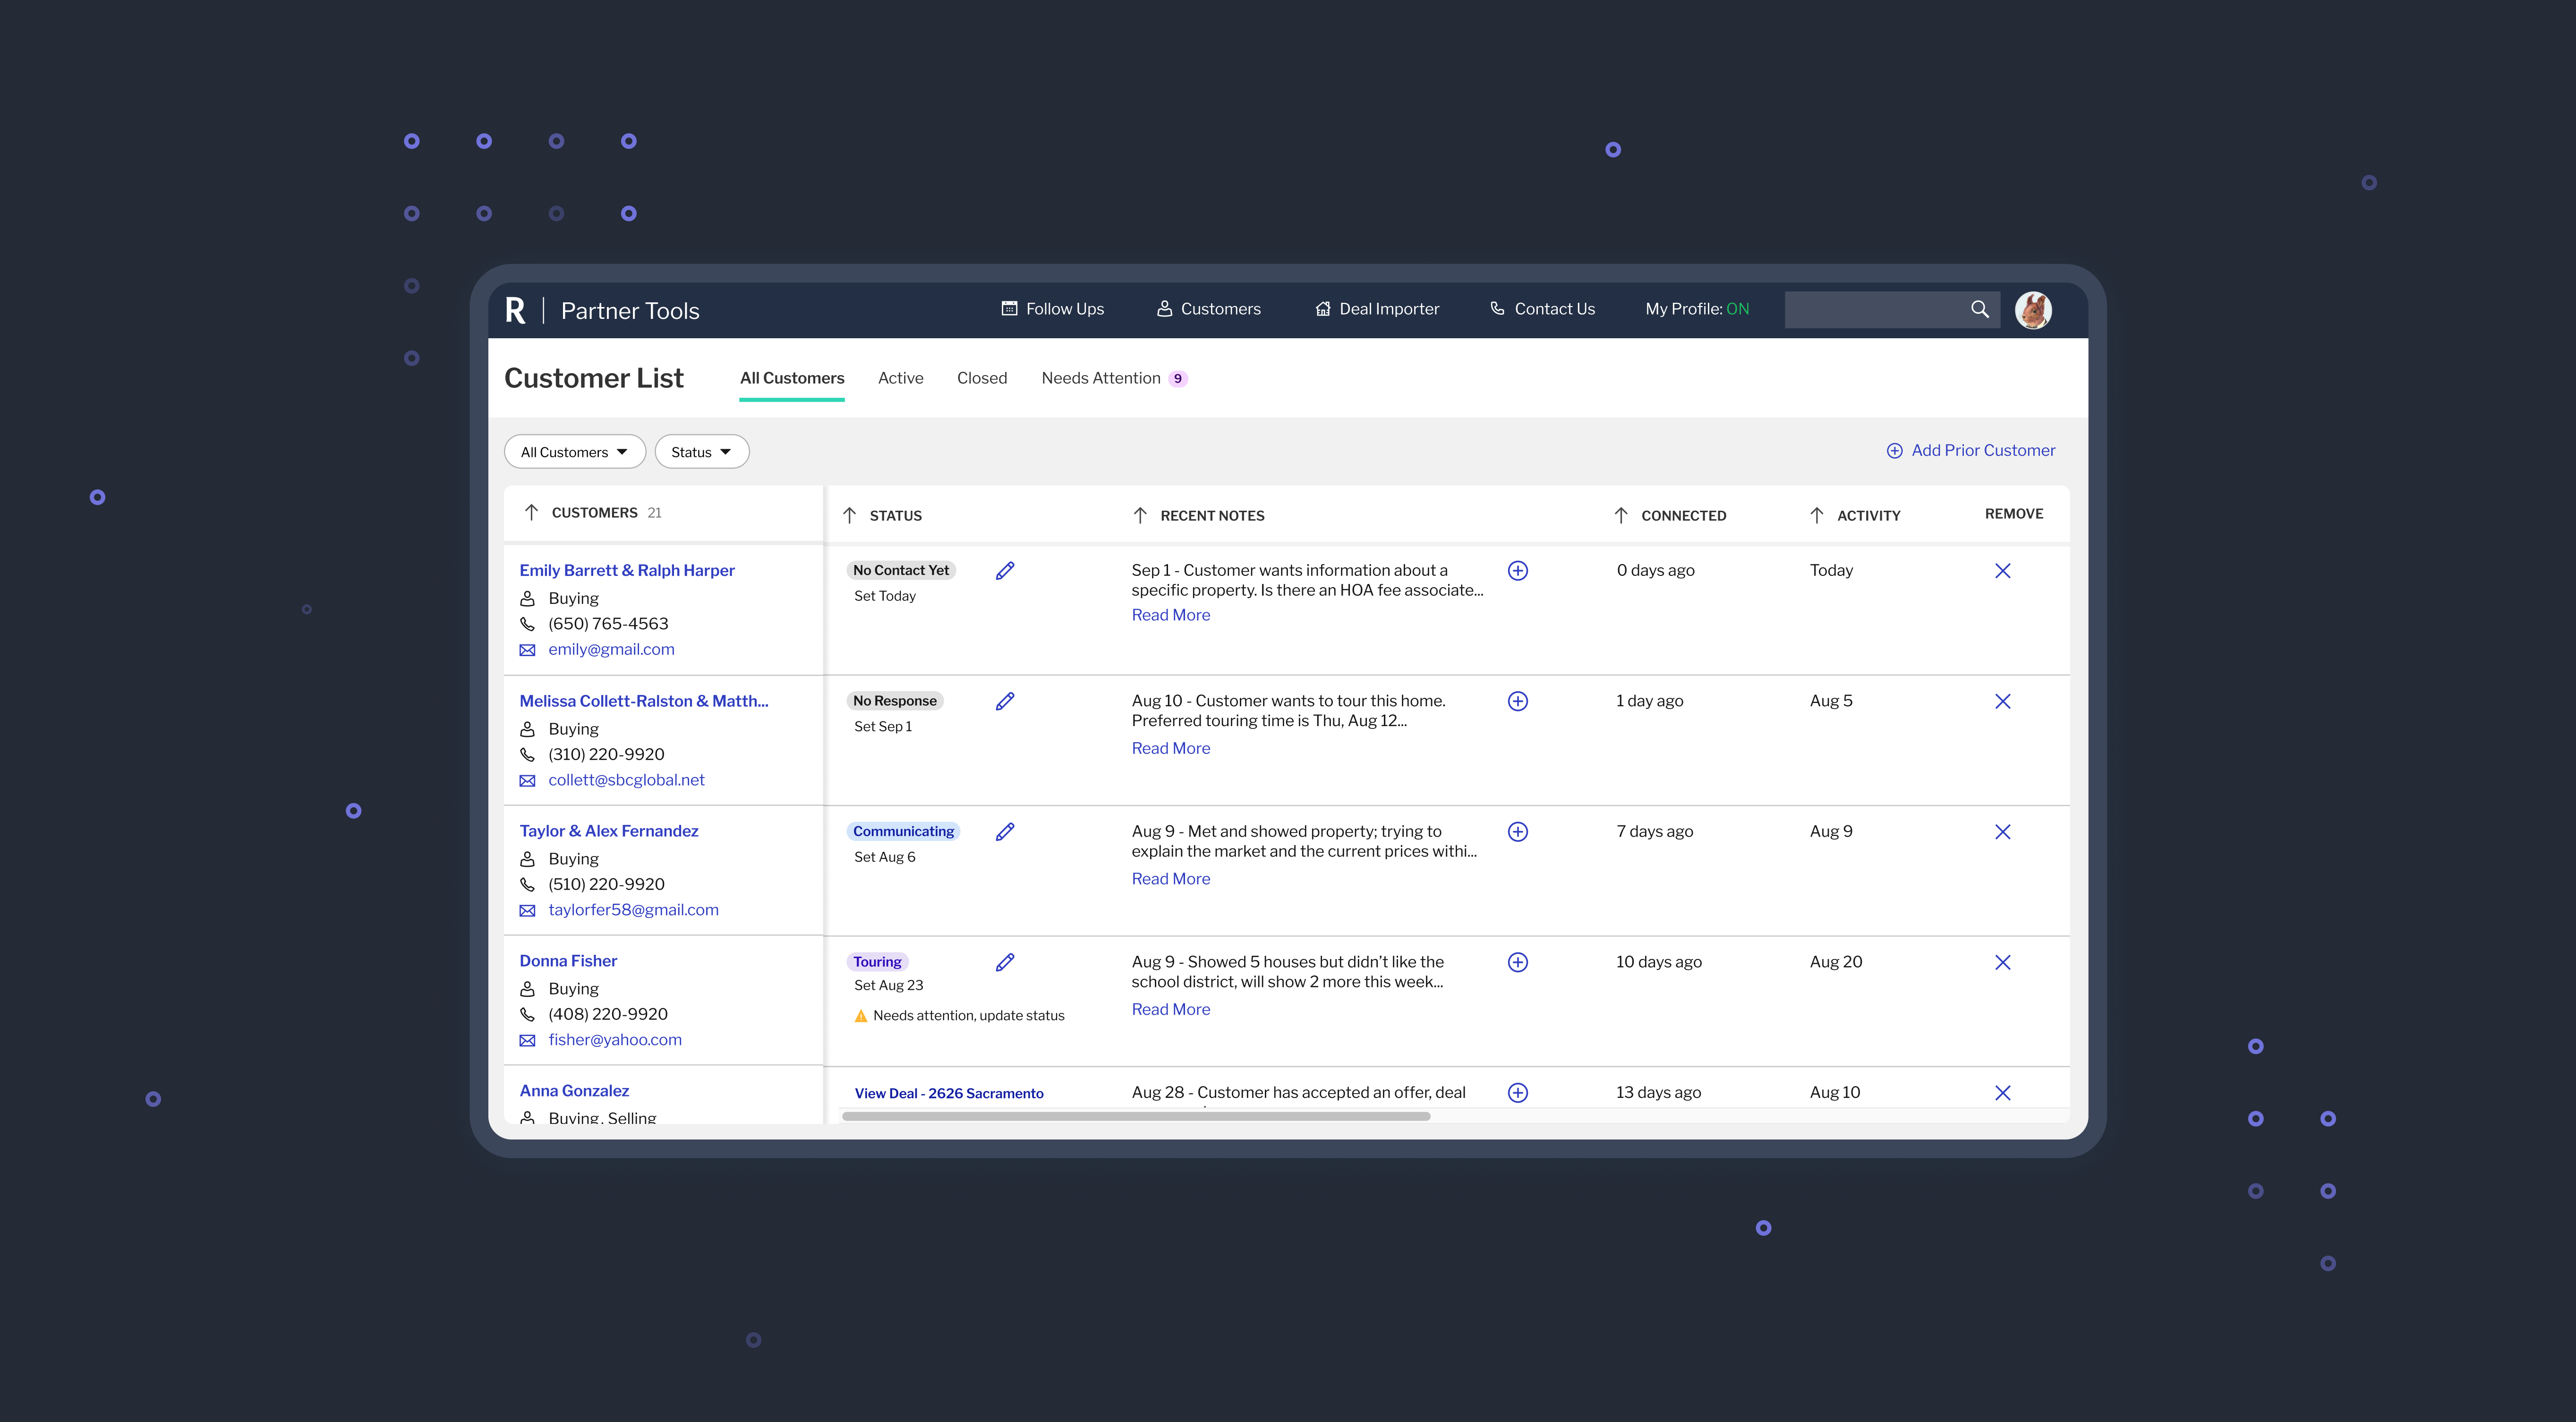The image size is (2576, 1422).
Task: Click the mail icon beside emily@gmail.com
Action: pyautogui.click(x=527, y=650)
